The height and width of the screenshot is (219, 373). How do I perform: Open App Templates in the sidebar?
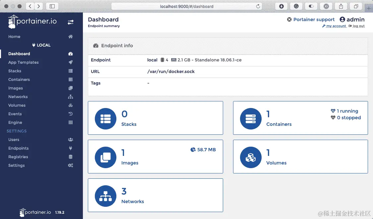click(23, 62)
